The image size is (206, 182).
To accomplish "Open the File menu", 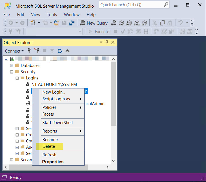I will tap(7, 15).
